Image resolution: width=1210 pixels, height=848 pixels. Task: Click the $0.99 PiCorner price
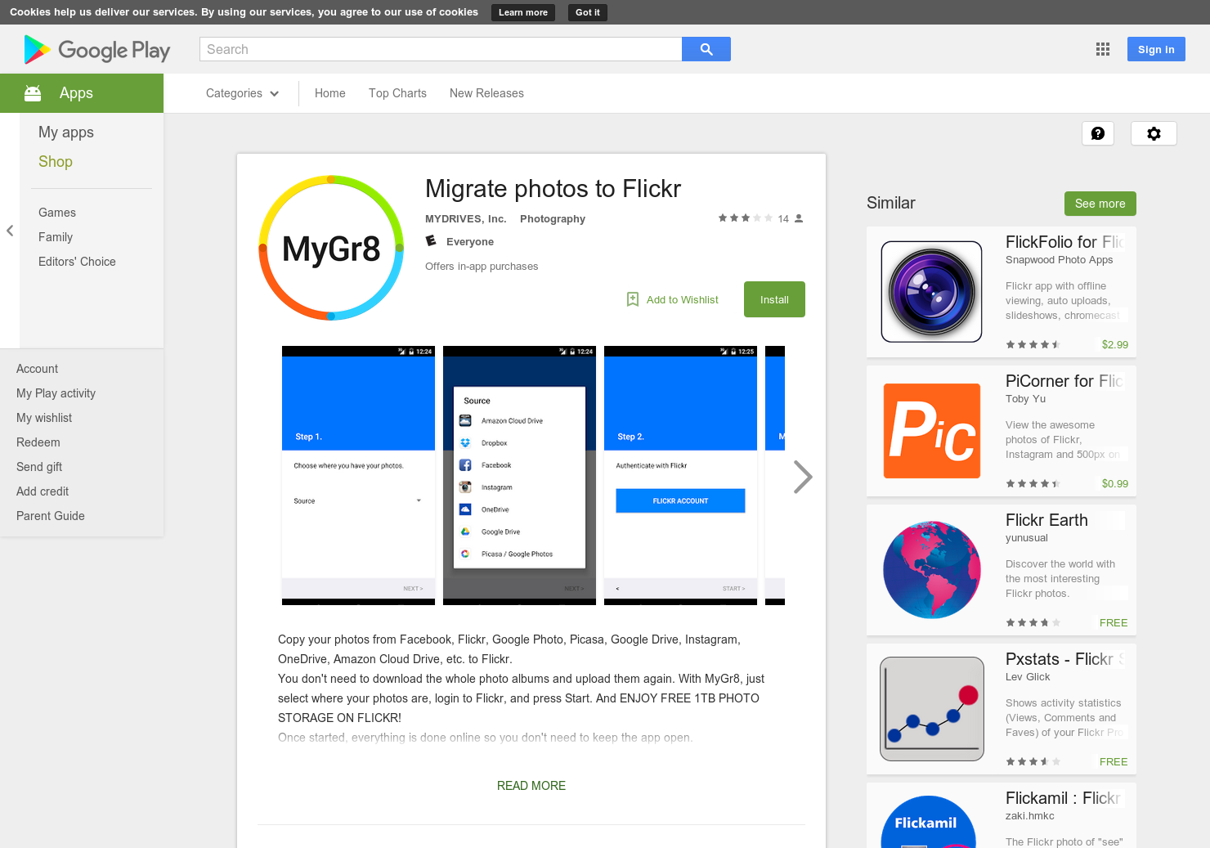pyautogui.click(x=1115, y=483)
